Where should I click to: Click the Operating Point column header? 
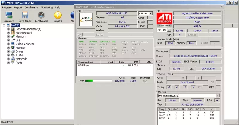(x=88, y=62)
